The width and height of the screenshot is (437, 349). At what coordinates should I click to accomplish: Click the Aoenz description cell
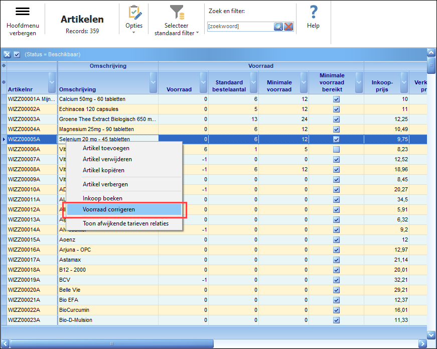point(108,240)
